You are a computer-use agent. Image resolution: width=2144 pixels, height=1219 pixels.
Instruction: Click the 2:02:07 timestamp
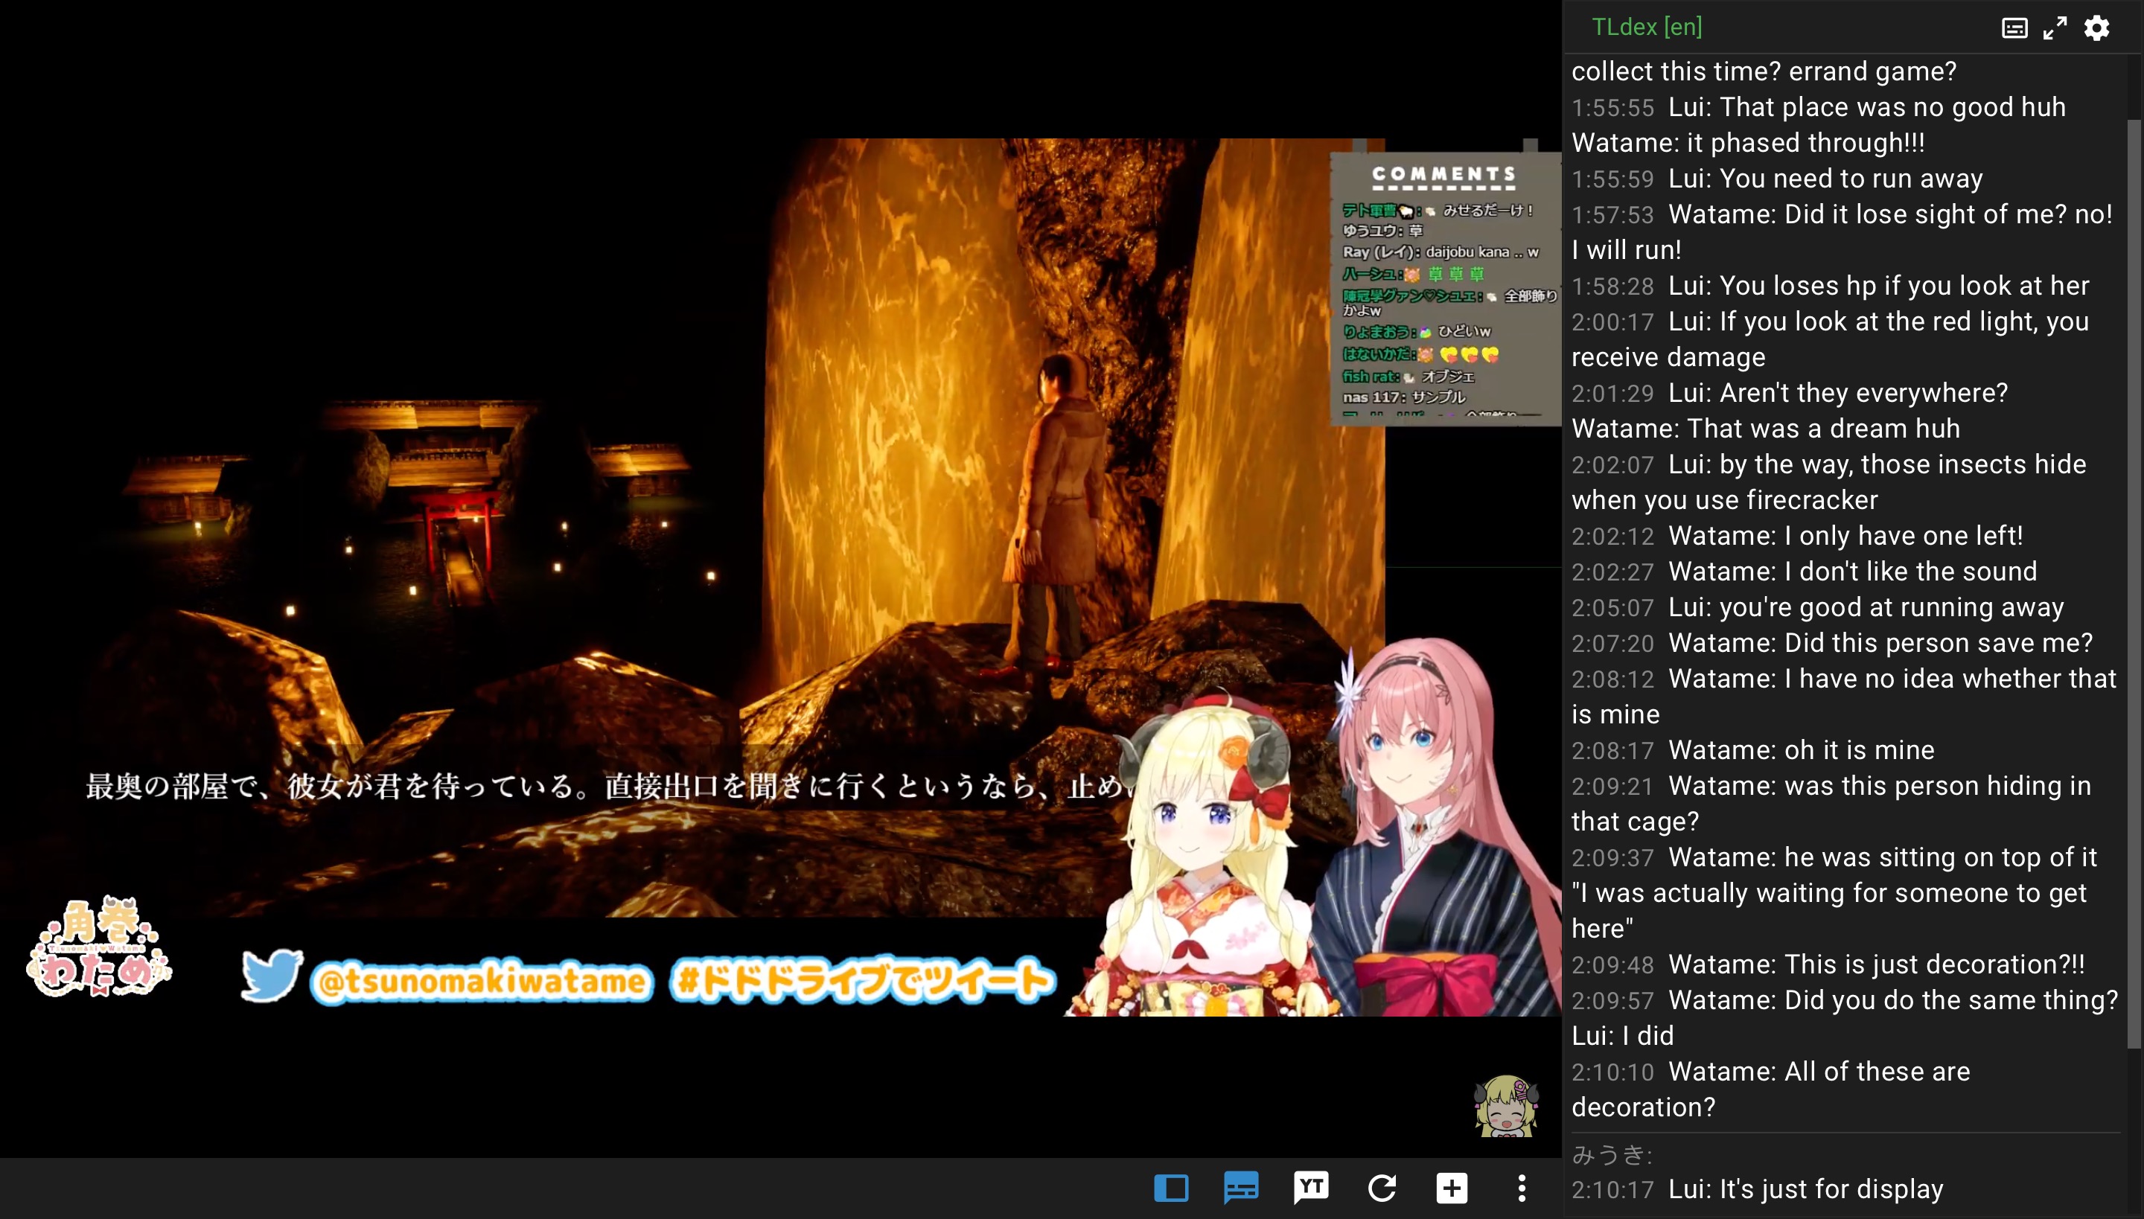1612,466
